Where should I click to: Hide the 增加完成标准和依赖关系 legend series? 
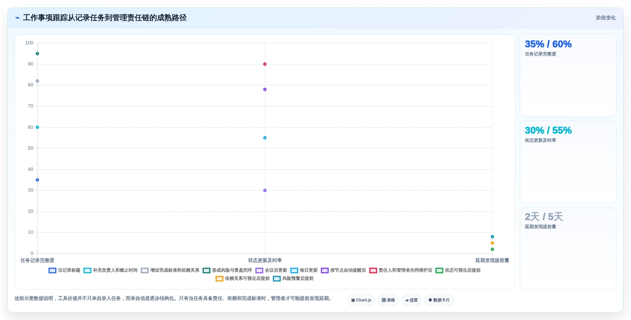tap(170, 271)
